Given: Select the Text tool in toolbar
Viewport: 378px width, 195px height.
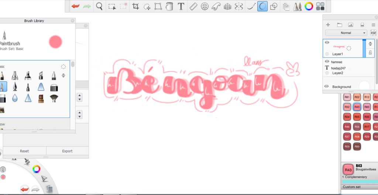Looking at the screenshot, I should click(181, 7).
